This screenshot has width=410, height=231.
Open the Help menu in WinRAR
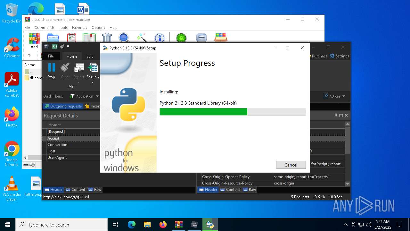113,28
